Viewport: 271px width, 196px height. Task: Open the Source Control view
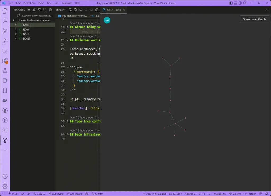tap(5, 31)
